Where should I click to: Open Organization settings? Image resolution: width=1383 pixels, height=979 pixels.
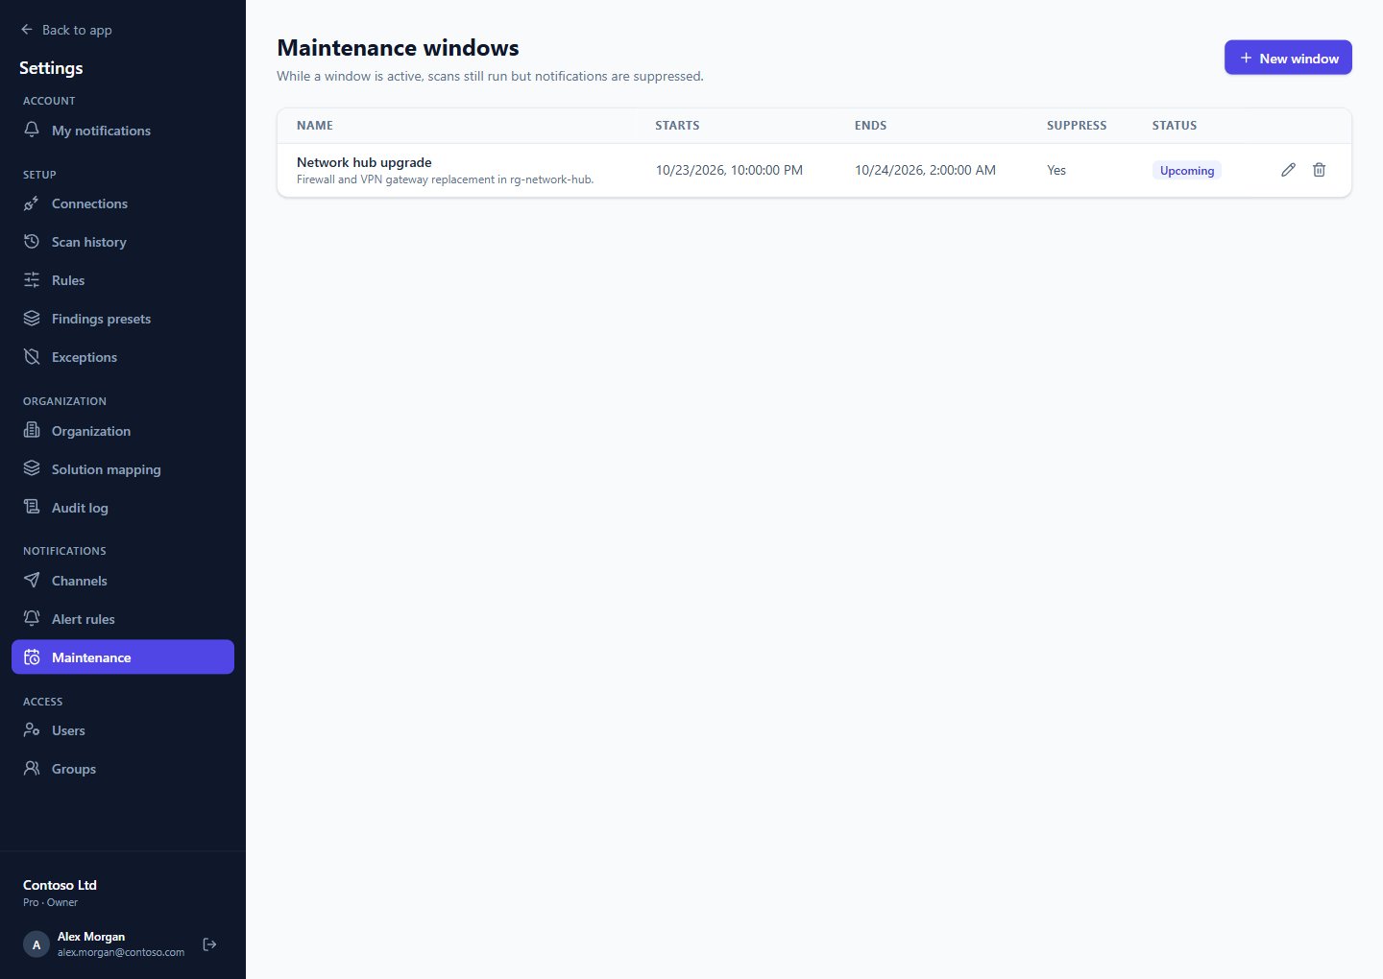coord(123,431)
